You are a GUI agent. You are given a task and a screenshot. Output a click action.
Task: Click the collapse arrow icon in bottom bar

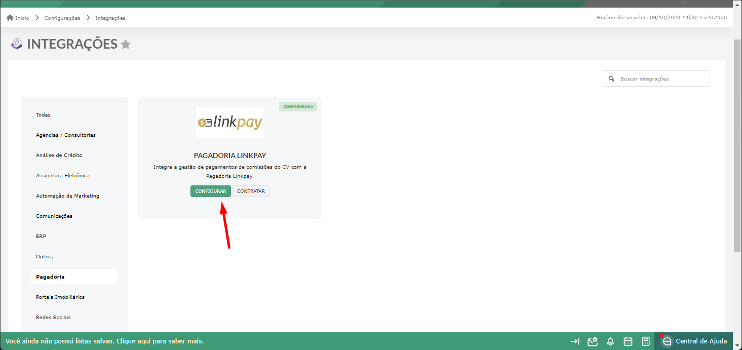(x=575, y=341)
